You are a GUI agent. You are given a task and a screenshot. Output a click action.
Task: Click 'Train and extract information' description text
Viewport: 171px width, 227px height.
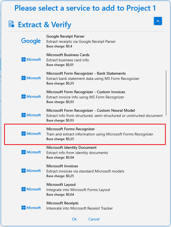coord(100,134)
